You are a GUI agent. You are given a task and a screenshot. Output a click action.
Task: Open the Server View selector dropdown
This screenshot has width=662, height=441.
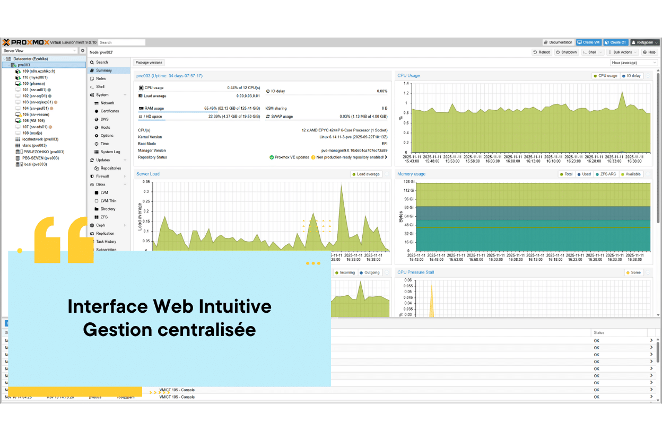pyautogui.click(x=40, y=51)
